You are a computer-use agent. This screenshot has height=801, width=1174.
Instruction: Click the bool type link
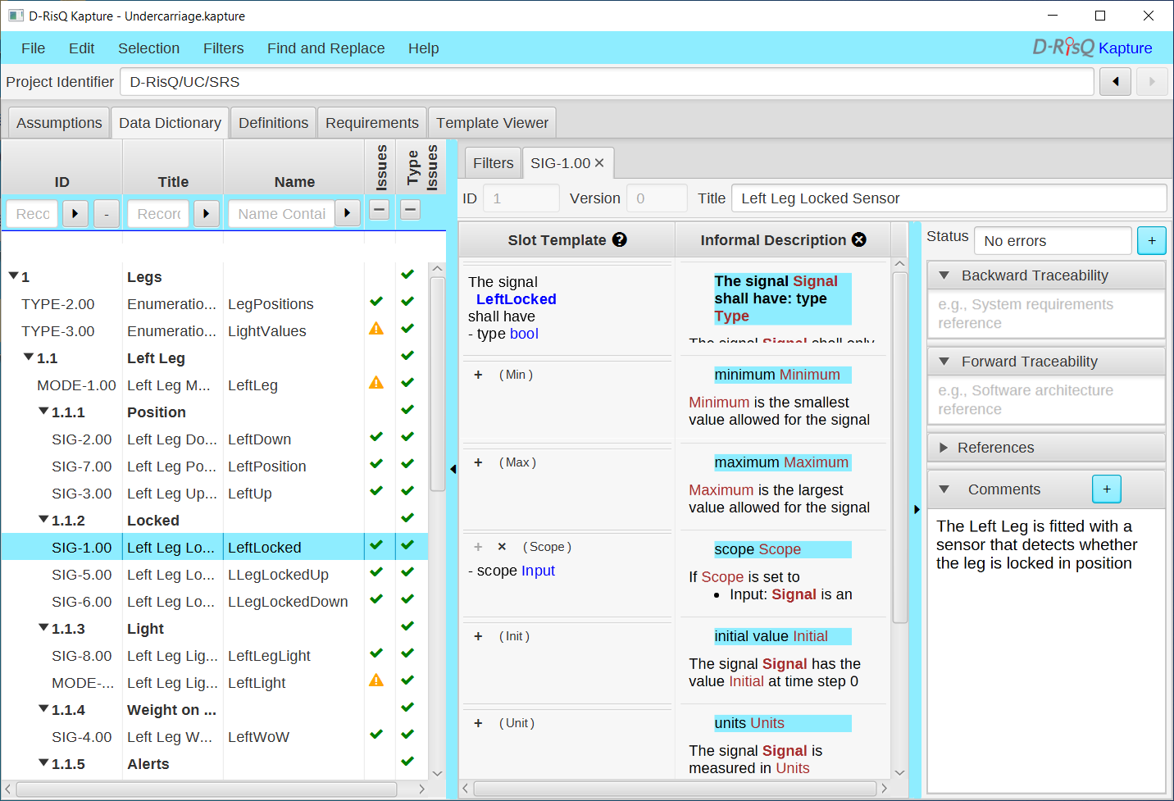point(524,334)
